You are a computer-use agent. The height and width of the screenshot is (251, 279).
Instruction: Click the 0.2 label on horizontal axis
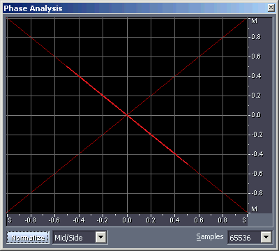click(151, 220)
